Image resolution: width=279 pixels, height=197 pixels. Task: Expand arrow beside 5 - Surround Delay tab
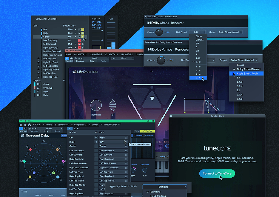119,125
